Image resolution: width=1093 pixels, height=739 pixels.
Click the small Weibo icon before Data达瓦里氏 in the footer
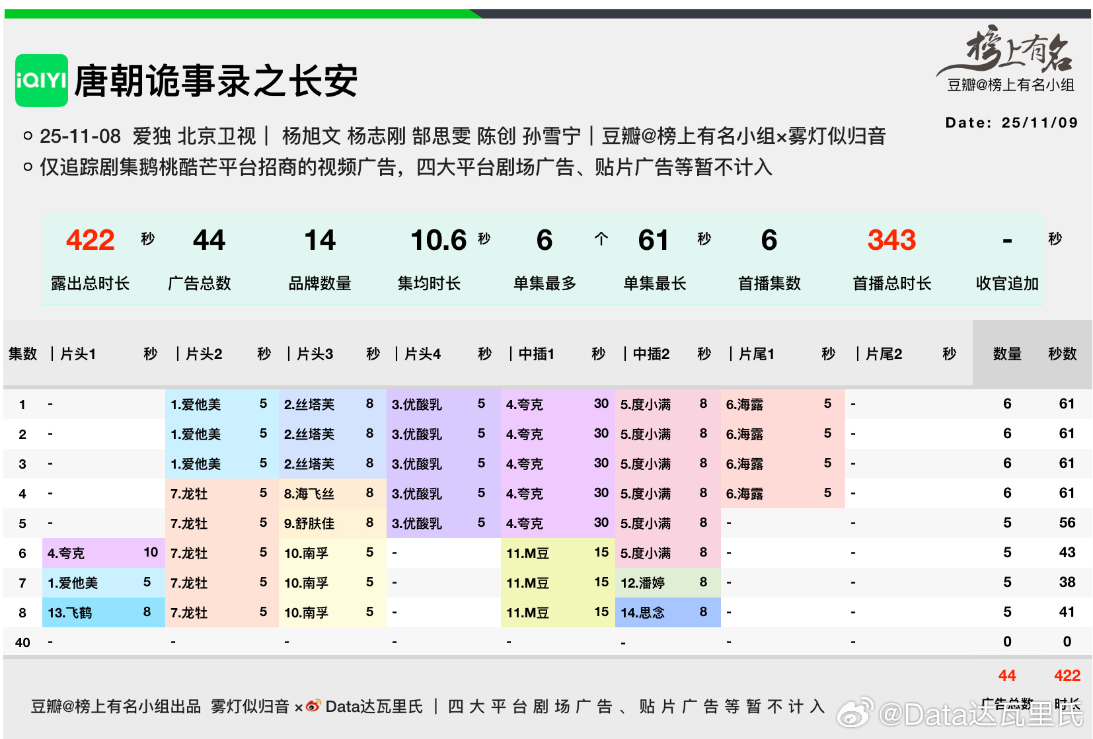[x=313, y=706]
